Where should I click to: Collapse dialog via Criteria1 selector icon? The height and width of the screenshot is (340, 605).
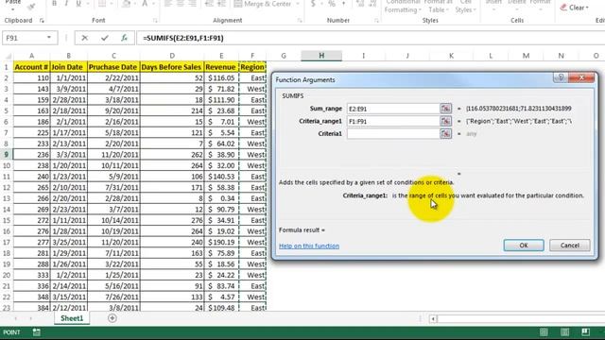(445, 134)
